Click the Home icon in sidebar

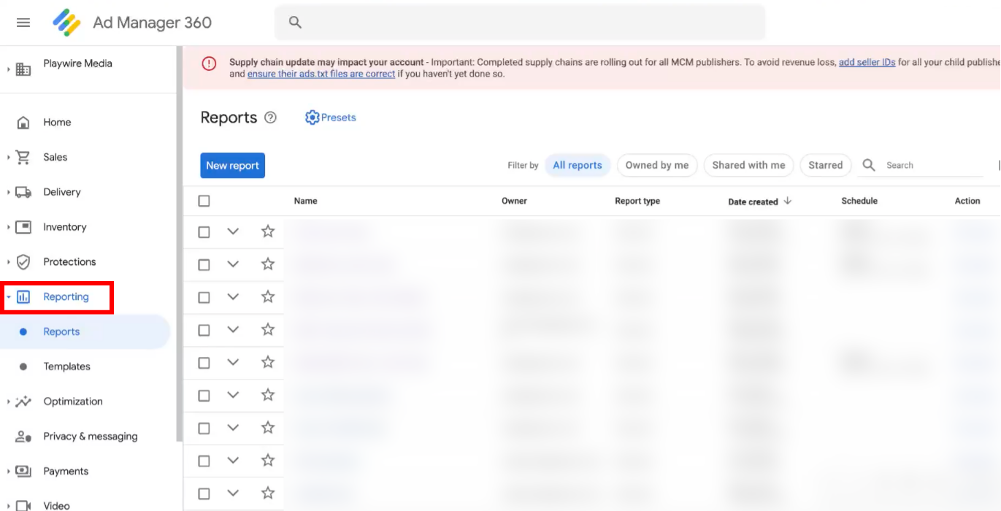pyautogui.click(x=23, y=123)
